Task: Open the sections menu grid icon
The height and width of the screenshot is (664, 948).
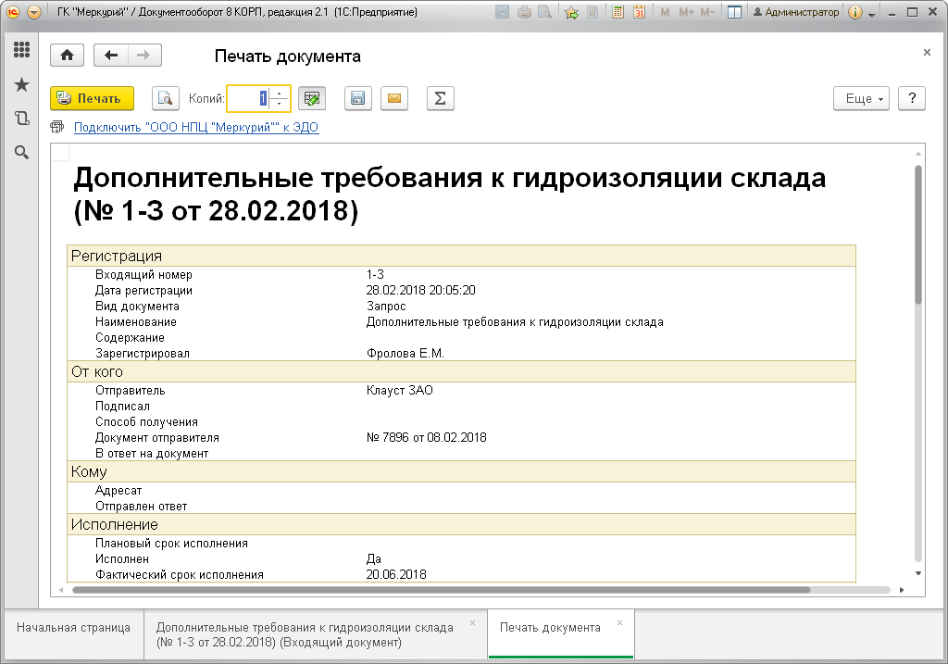Action: (x=22, y=50)
